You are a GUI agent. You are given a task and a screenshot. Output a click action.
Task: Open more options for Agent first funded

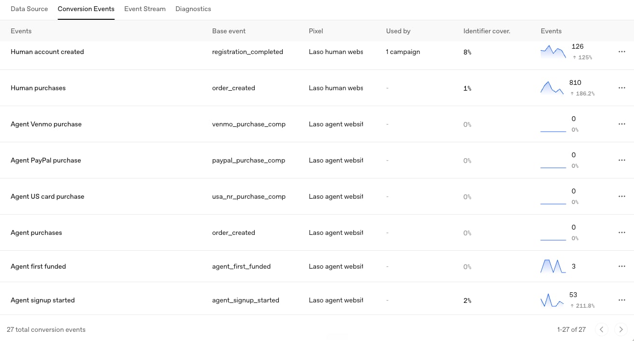point(621,266)
